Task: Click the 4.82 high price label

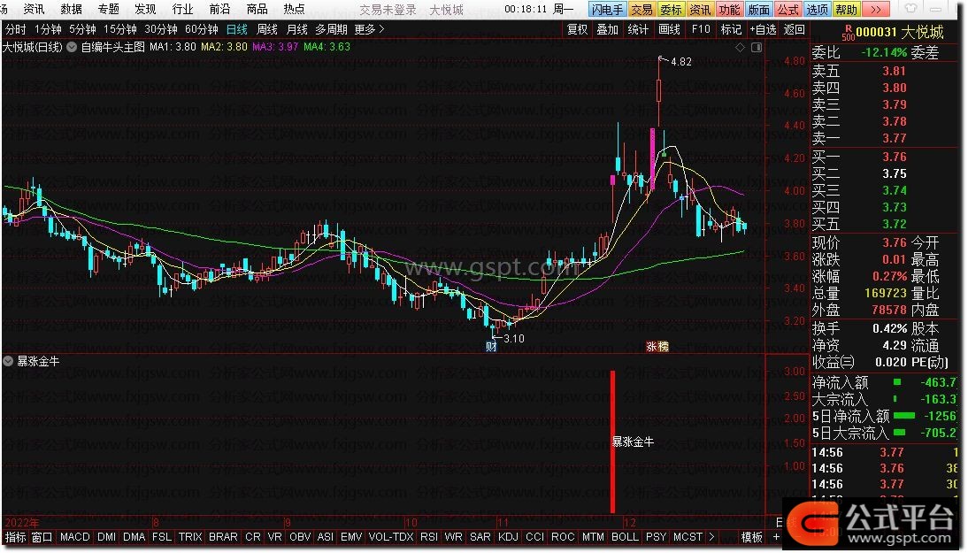Action: [x=681, y=62]
